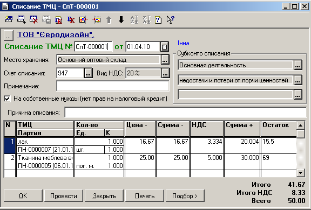Image resolution: width=311 pixels, height=210 pixels.
Task: Click the Інна user label
Action: [x=183, y=43]
